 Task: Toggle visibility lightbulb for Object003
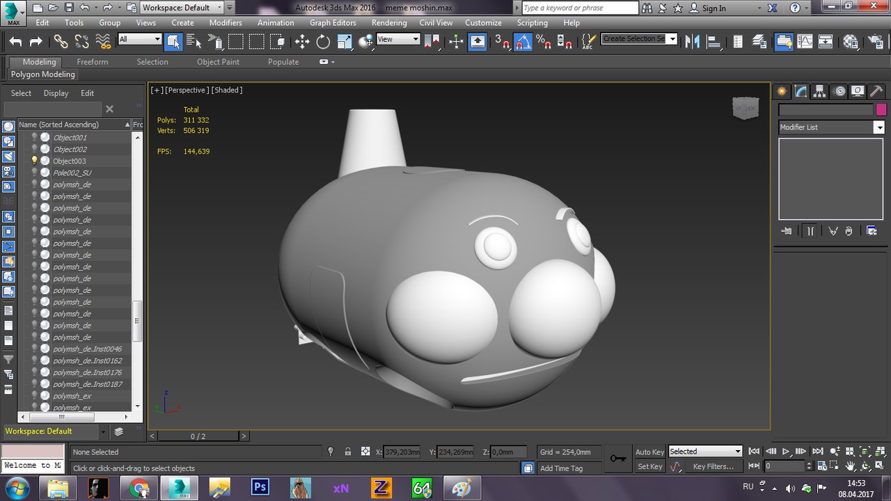tap(34, 161)
